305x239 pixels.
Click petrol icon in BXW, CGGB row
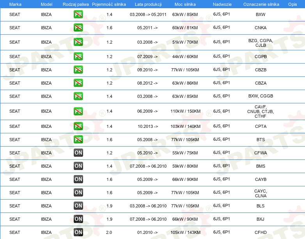[x=78, y=96]
